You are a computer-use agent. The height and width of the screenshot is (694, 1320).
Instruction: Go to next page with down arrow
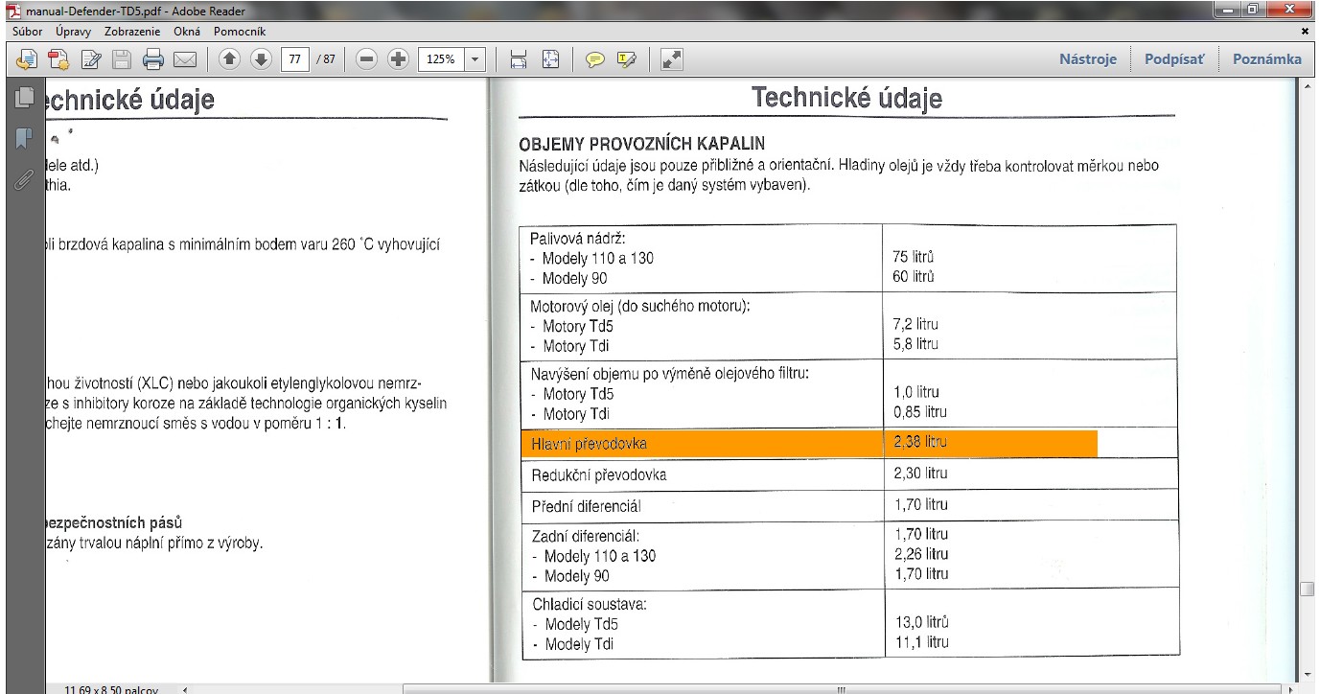pos(261,59)
